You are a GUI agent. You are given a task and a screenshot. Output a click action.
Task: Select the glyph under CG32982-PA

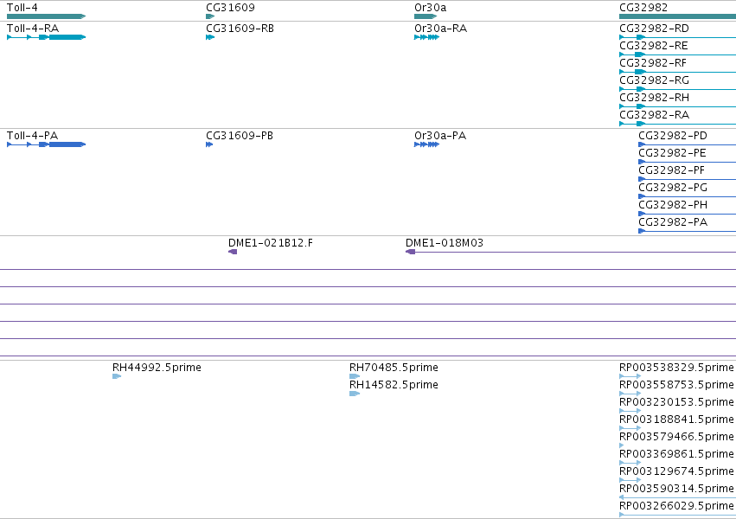click(x=688, y=231)
